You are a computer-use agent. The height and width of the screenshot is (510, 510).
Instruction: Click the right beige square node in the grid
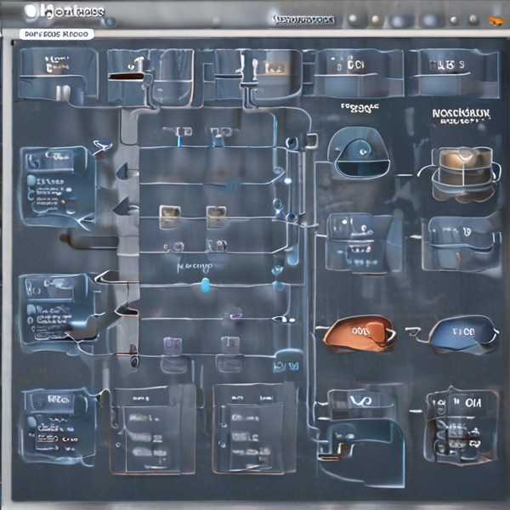point(216,217)
